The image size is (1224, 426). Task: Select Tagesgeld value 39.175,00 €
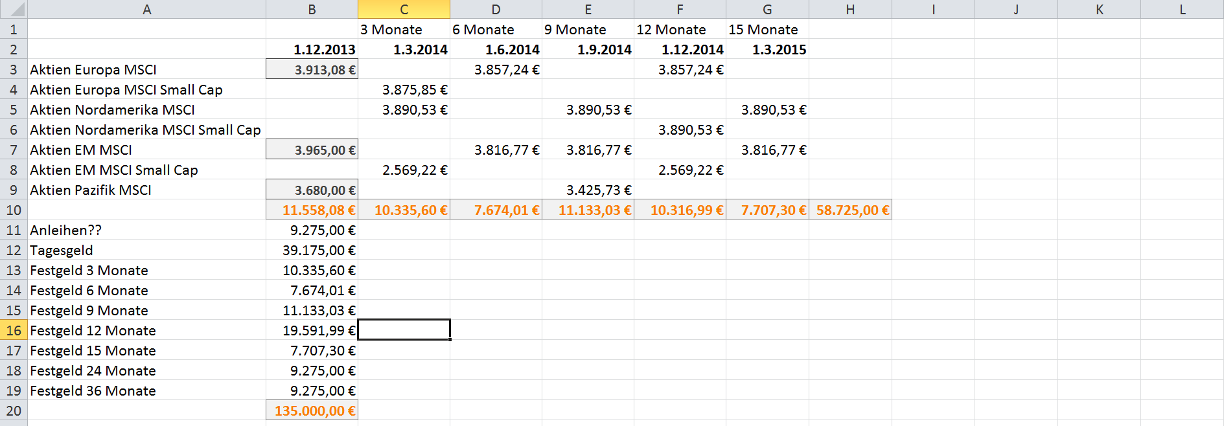pos(312,250)
